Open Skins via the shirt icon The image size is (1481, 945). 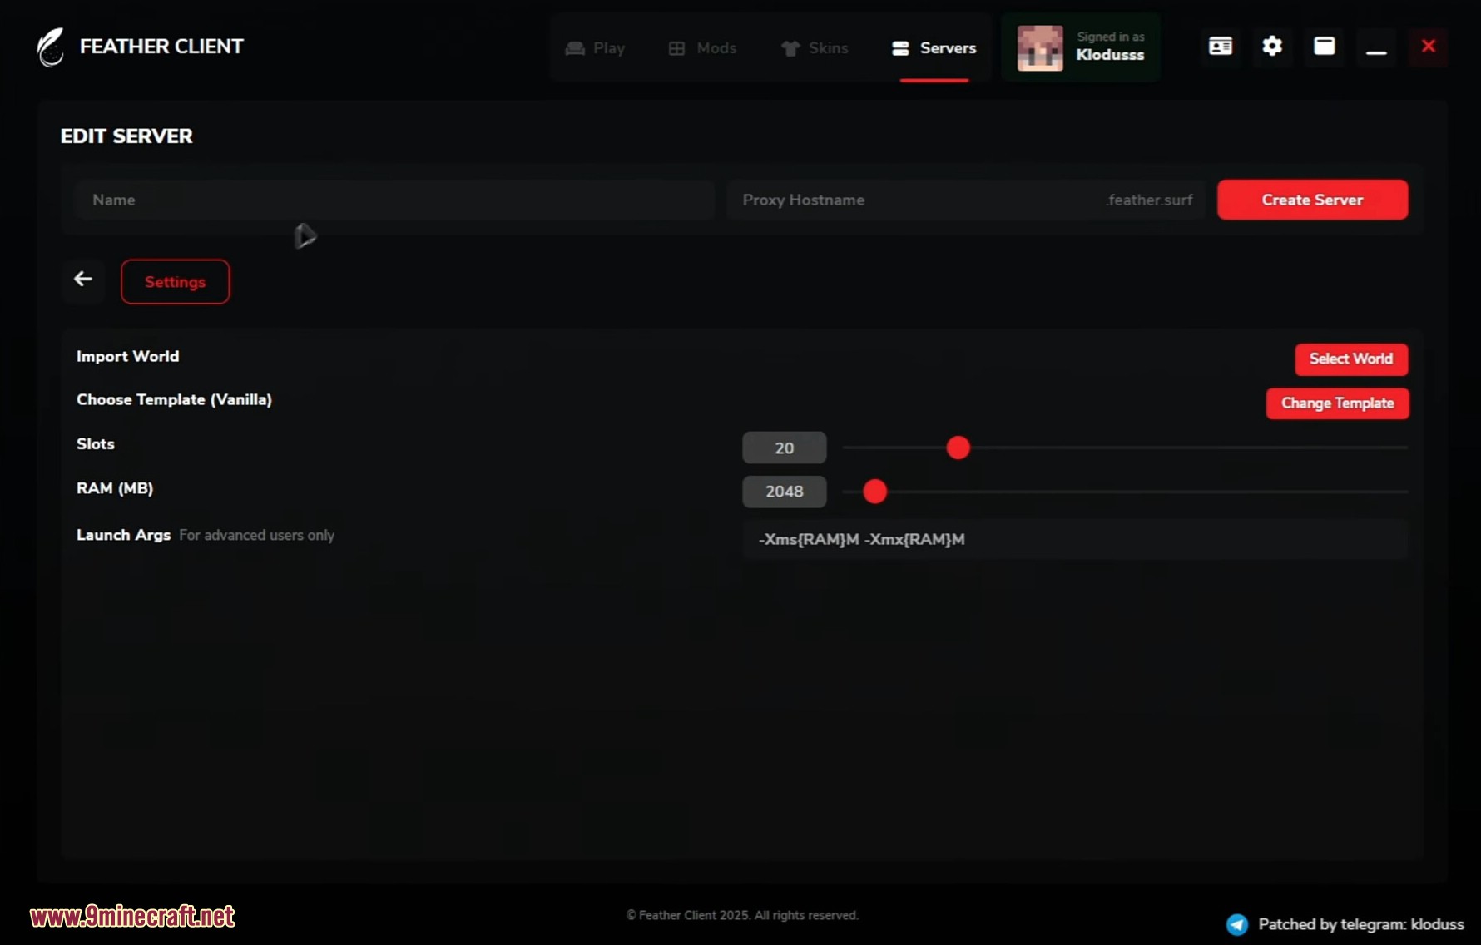pos(789,48)
